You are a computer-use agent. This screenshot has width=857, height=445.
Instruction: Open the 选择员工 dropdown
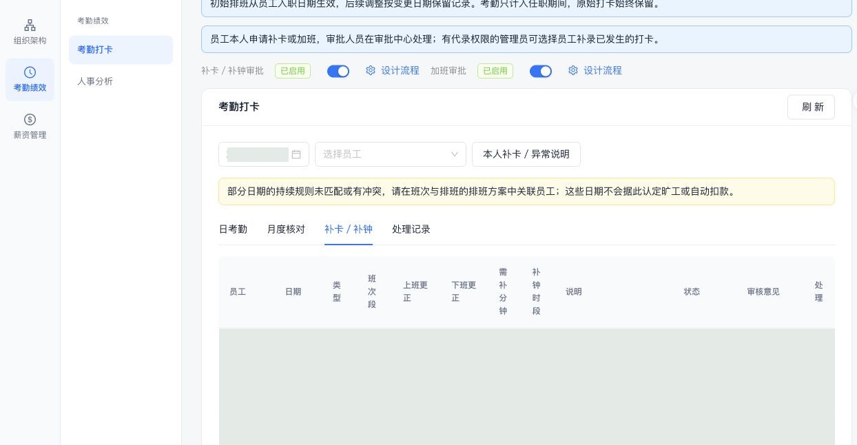(391, 154)
